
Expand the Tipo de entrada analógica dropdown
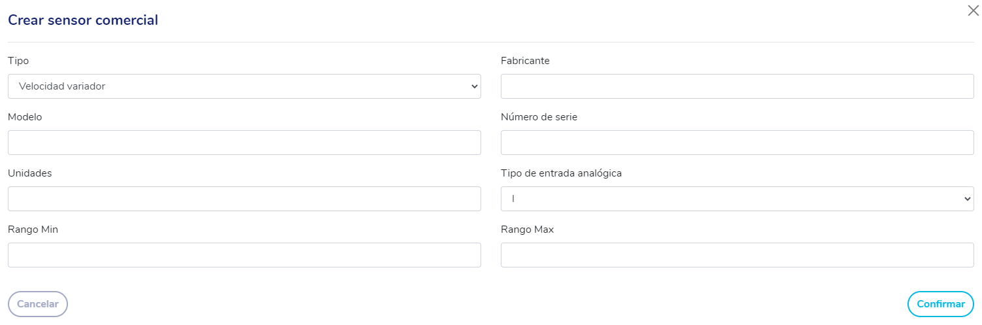pyautogui.click(x=737, y=199)
